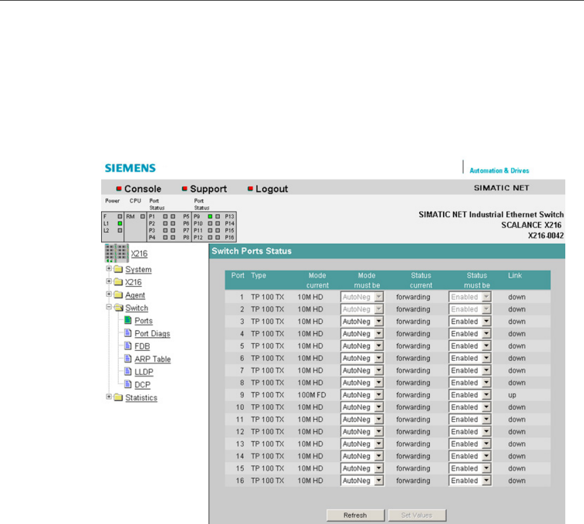Viewport: 584px width, 524px height.
Task: Click the green L1 power LED
Action: click(120, 223)
